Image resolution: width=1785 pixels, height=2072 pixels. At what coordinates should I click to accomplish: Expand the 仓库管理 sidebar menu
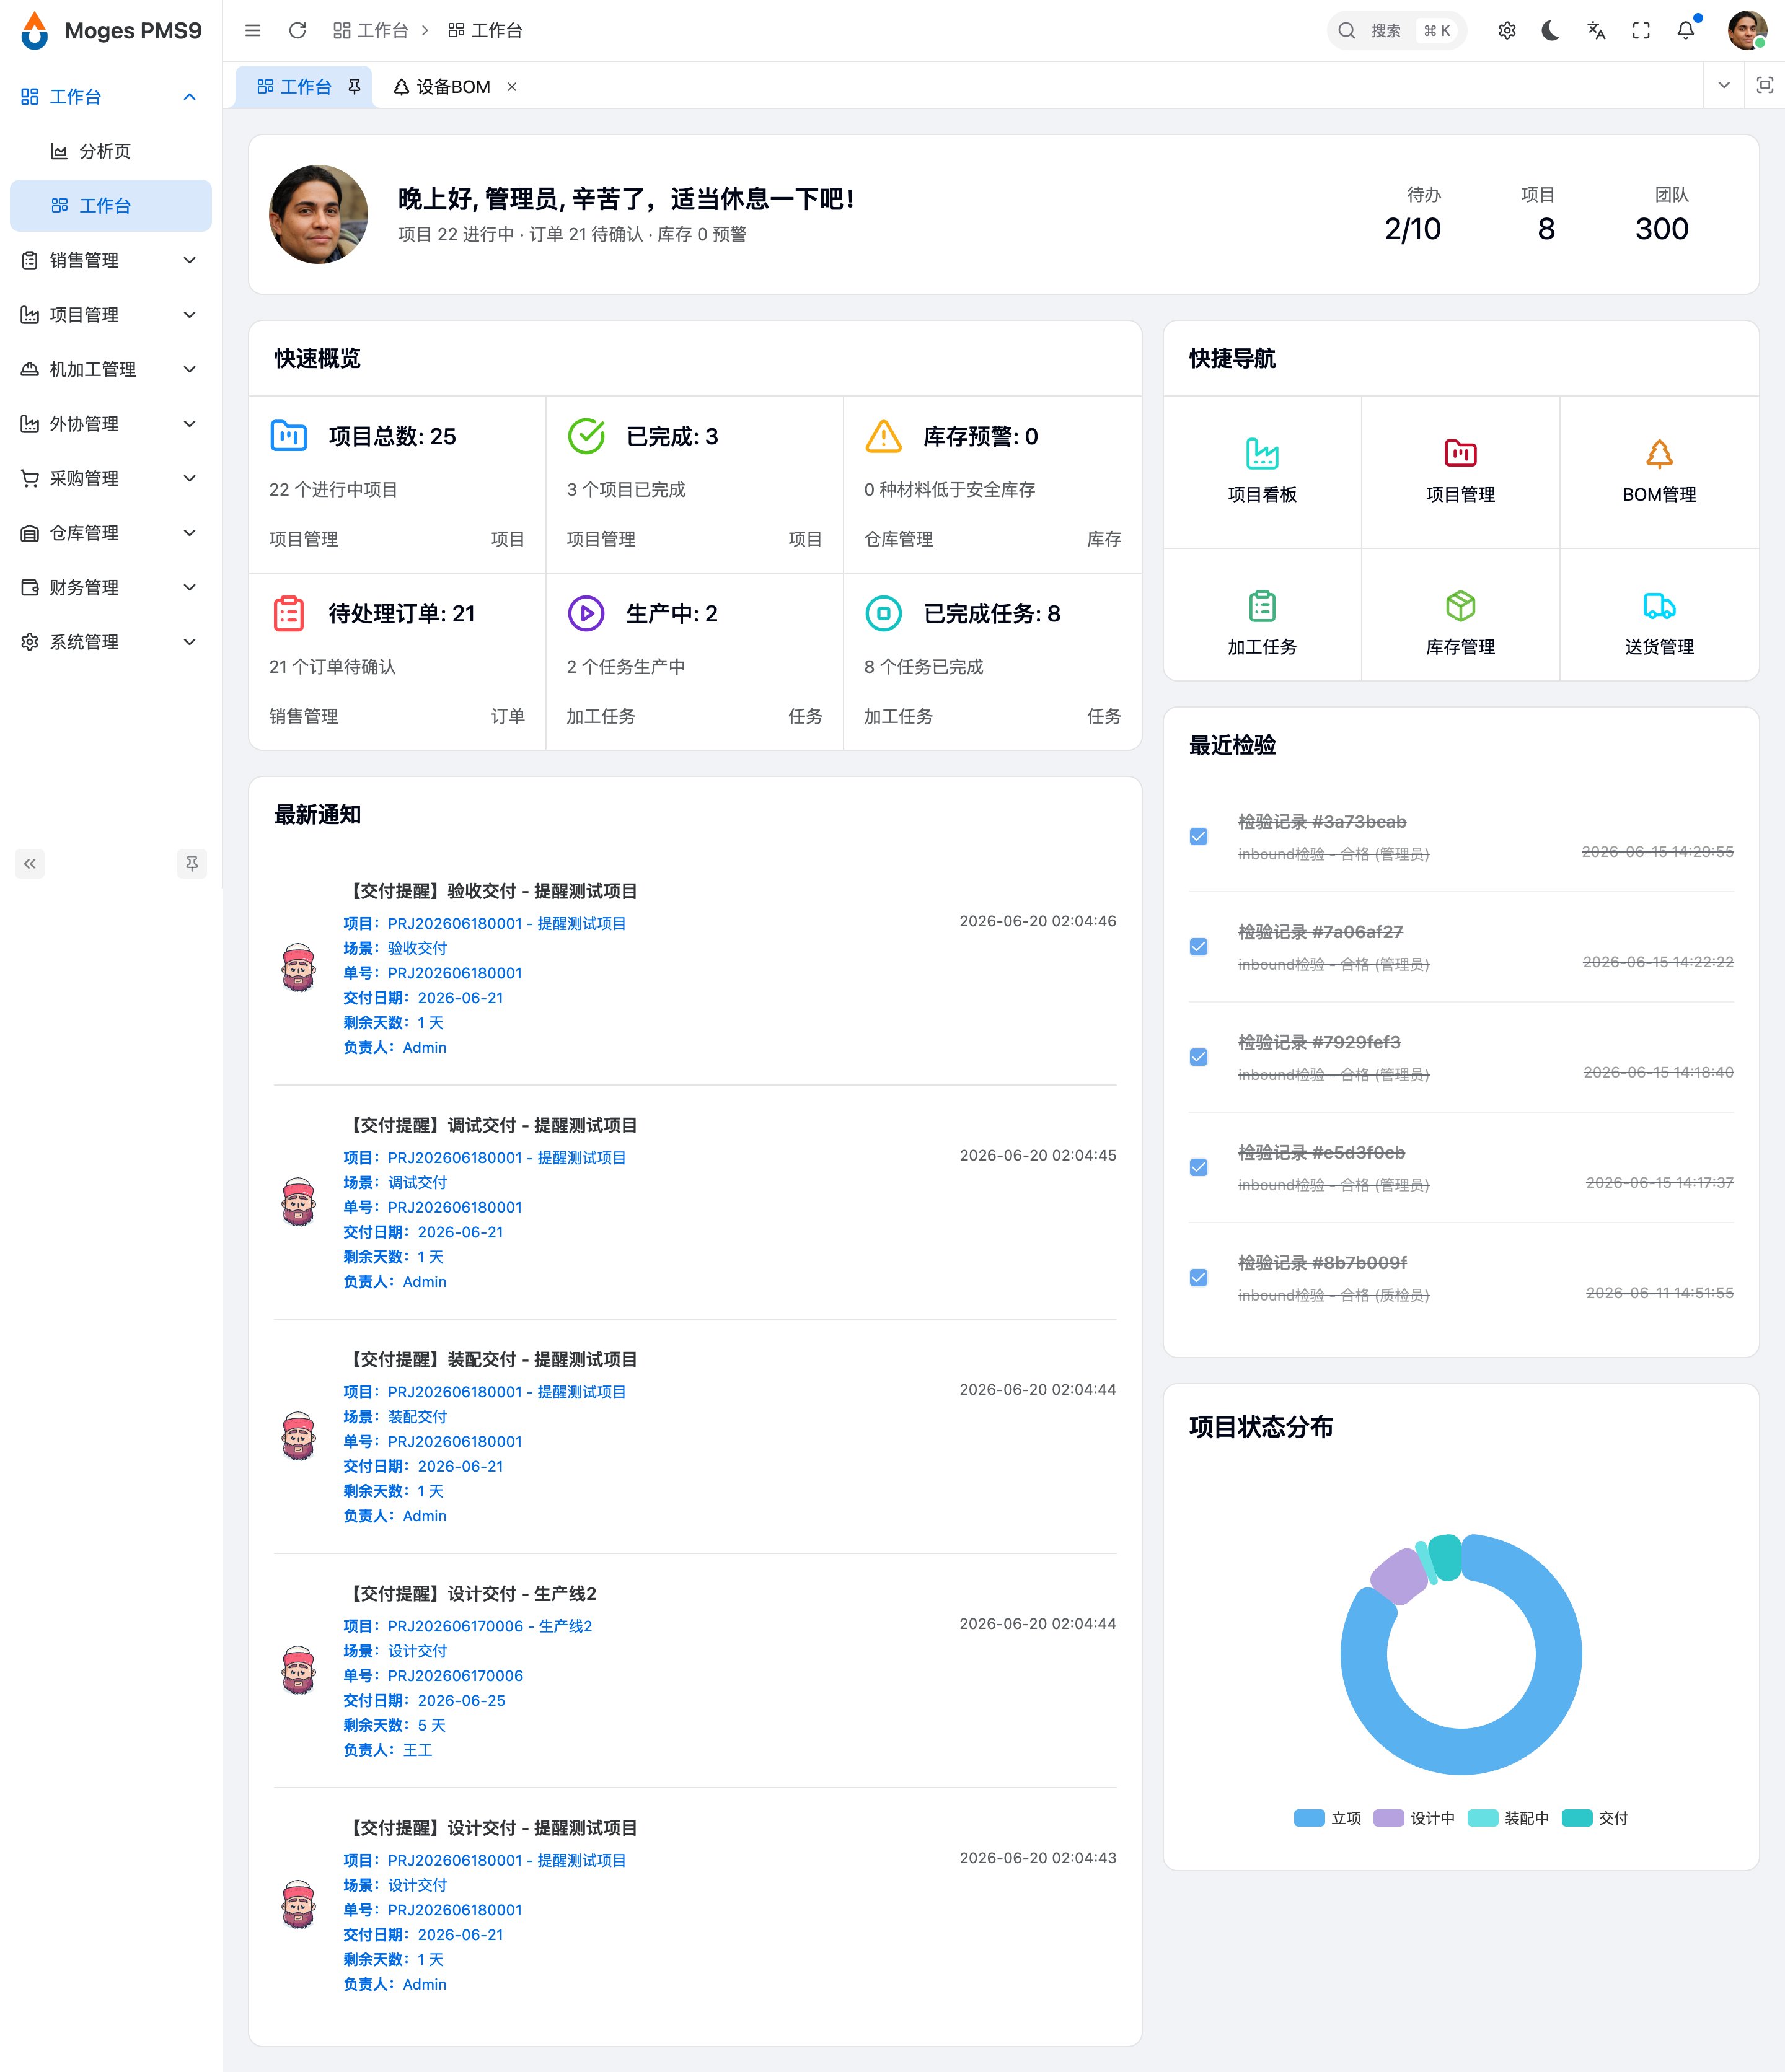[111, 533]
